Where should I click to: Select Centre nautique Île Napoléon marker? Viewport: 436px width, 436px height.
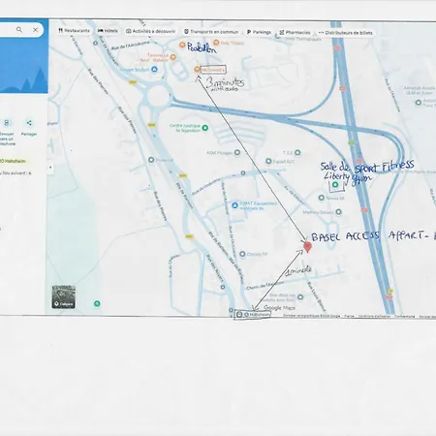(x=204, y=128)
